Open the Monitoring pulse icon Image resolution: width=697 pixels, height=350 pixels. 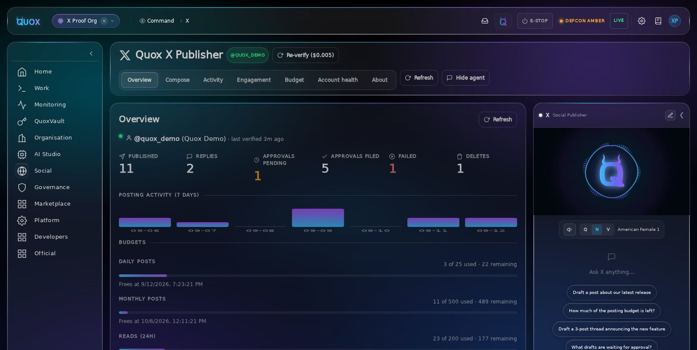coord(22,105)
